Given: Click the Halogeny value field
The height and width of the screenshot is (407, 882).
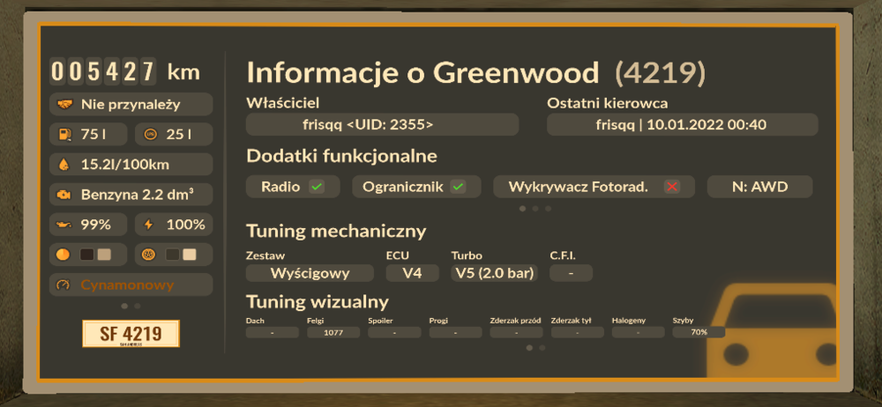Looking at the screenshot, I should [639, 332].
